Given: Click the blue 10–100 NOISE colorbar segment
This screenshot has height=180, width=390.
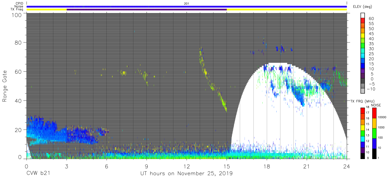Looking at the screenshot, I should pyautogui.click(x=374, y=143).
